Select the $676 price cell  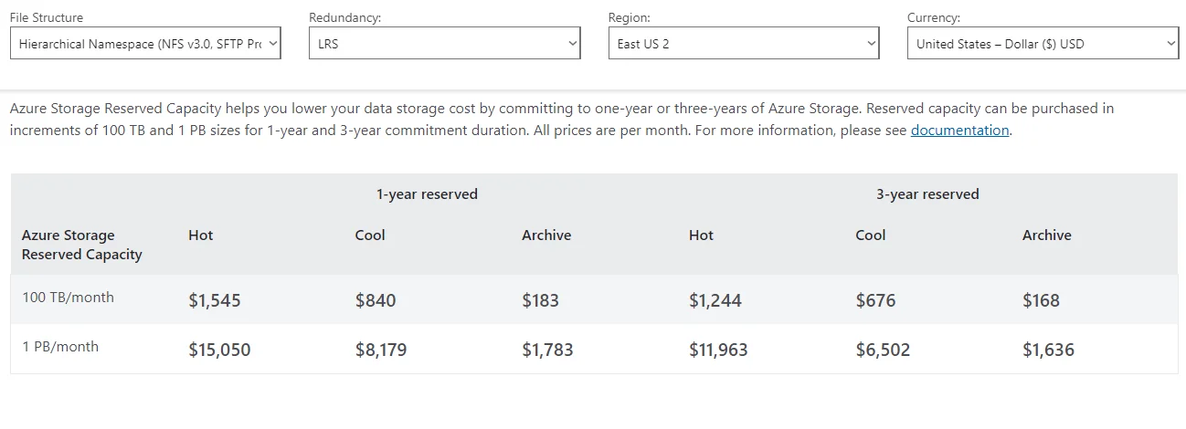(x=875, y=300)
